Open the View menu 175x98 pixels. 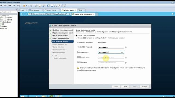[x=5, y=6]
